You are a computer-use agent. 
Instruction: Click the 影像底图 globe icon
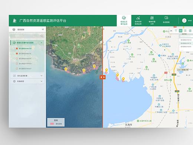pyautogui.click(x=14, y=81)
